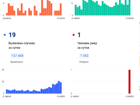Click the large number 1 deaths heading

79,35
